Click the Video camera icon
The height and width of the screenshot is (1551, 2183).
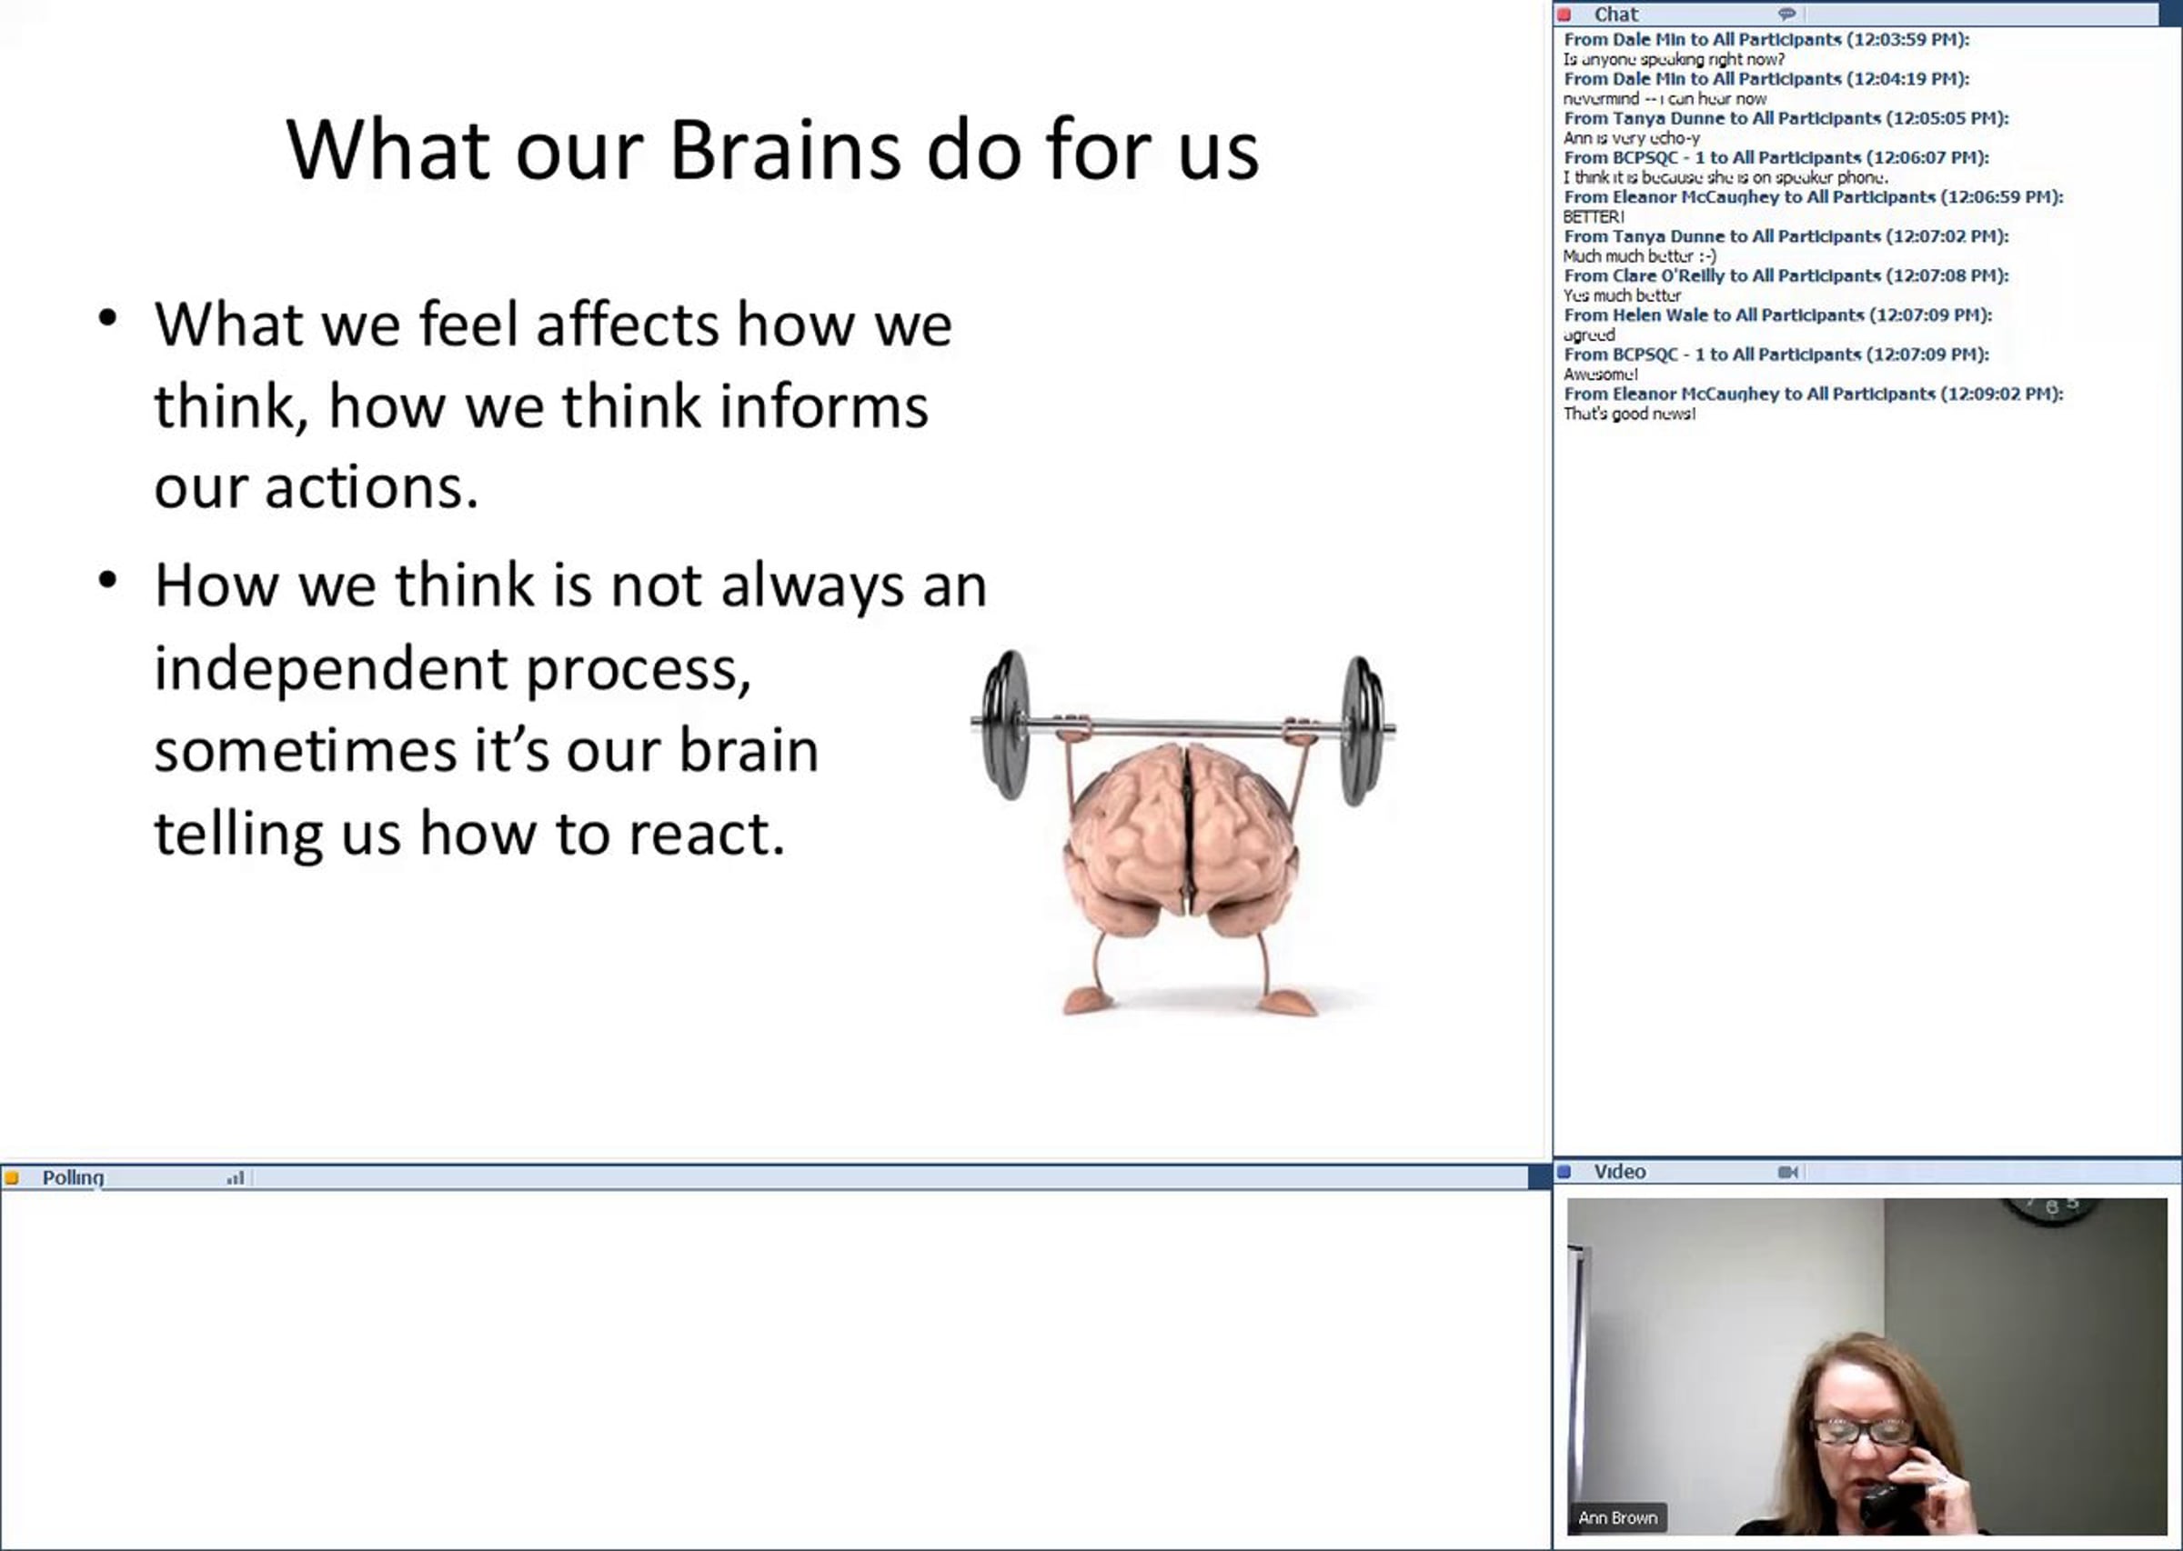click(1787, 1172)
